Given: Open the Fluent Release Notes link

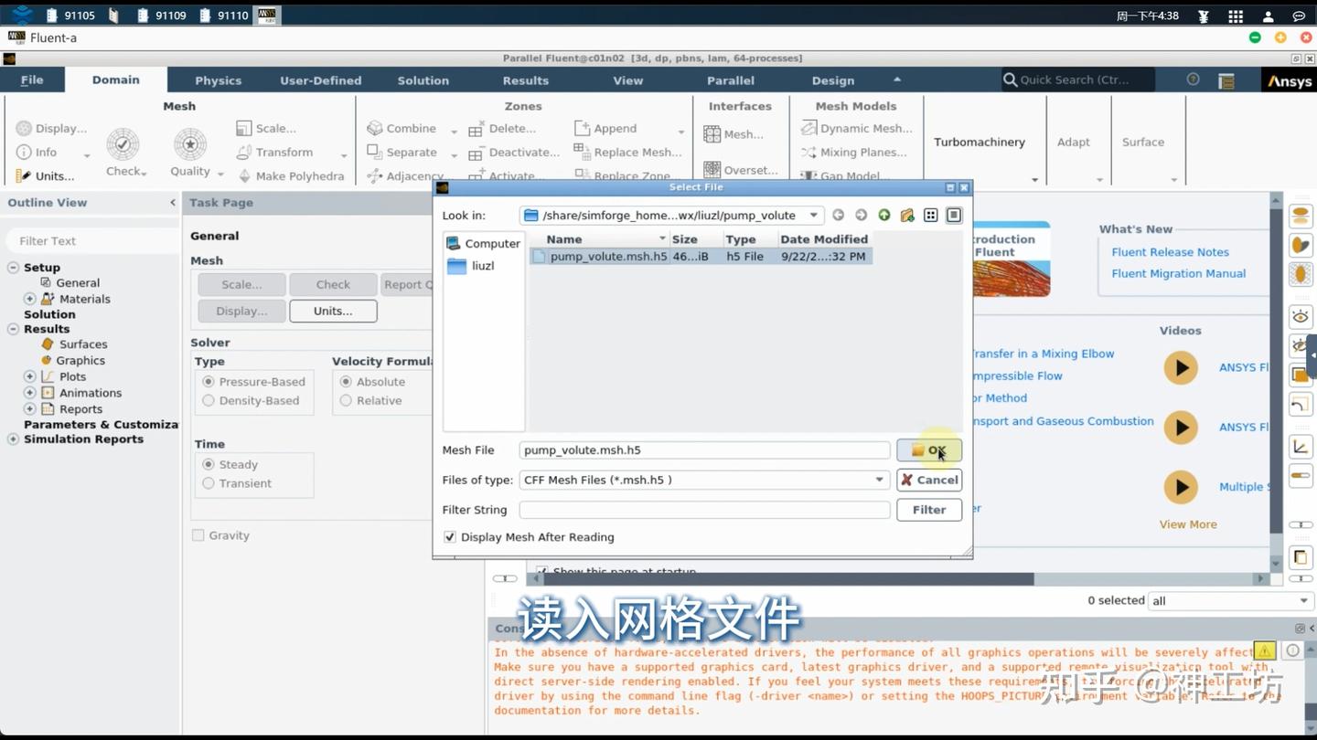Looking at the screenshot, I should [x=1170, y=252].
